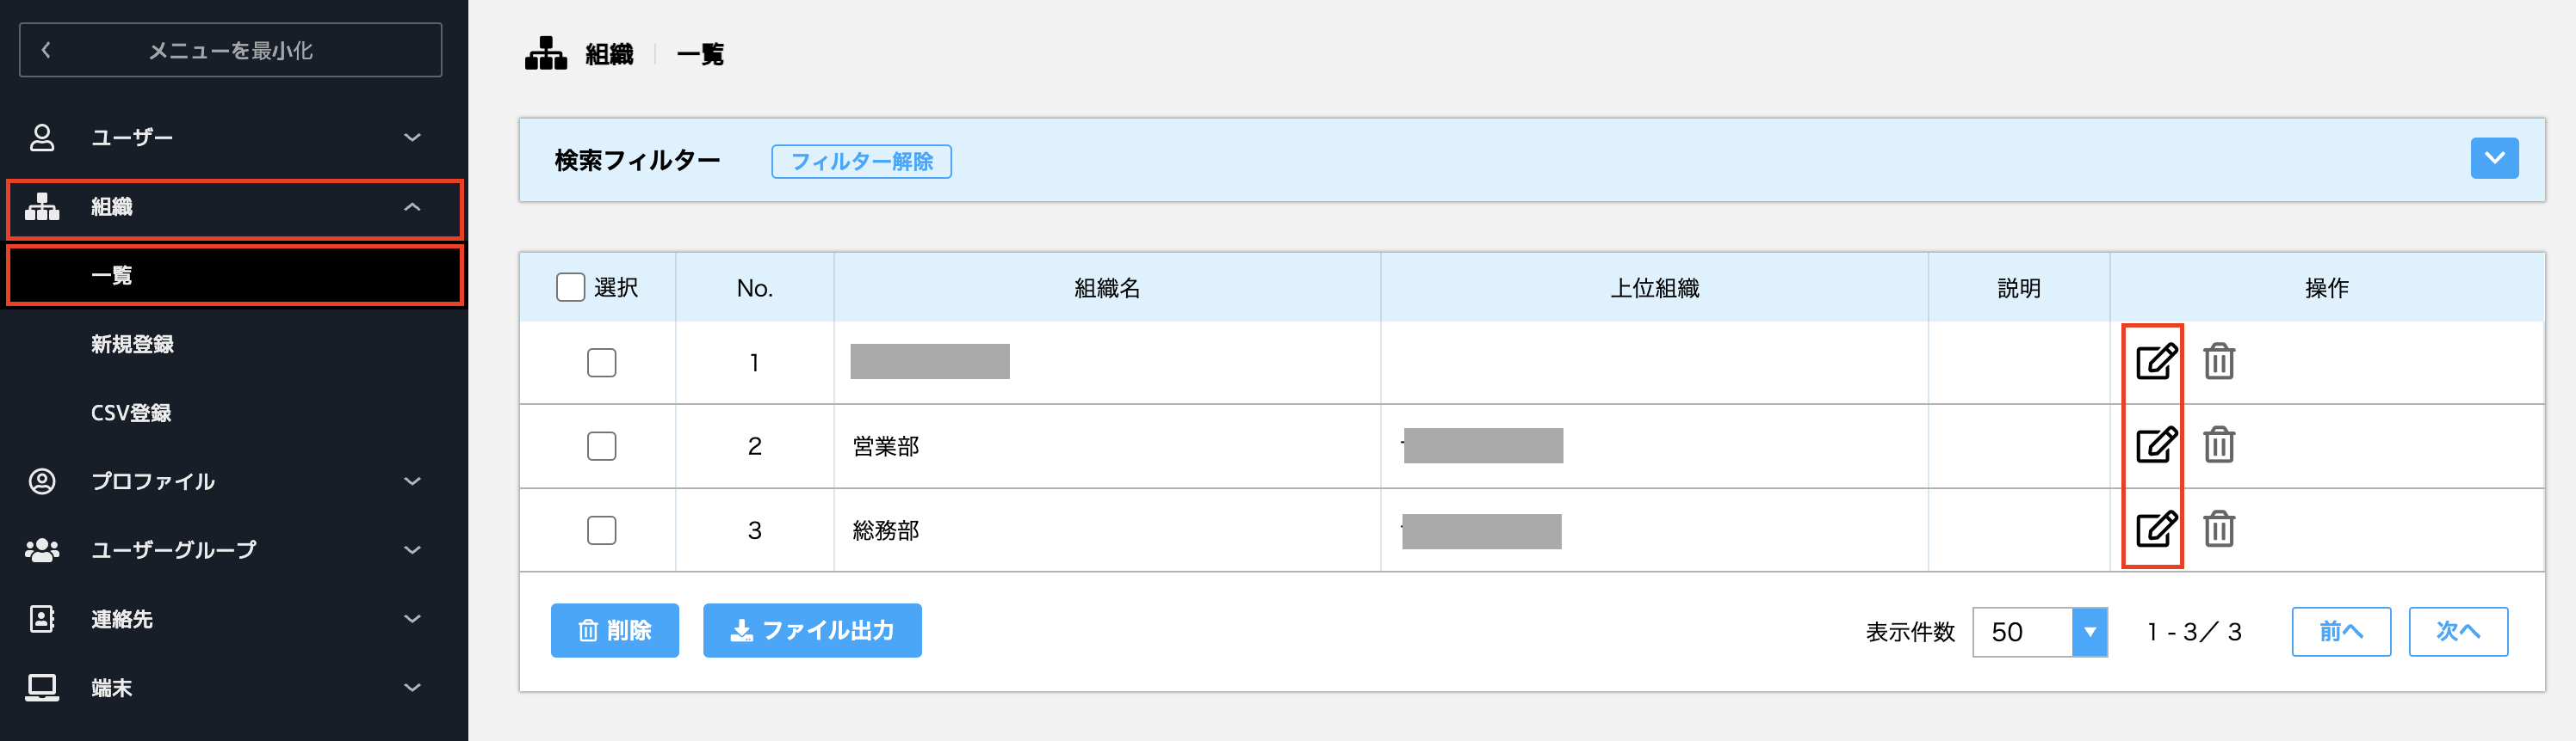Click the edit icon for row 1
The height and width of the screenshot is (741, 2576).
[x=2156, y=362]
